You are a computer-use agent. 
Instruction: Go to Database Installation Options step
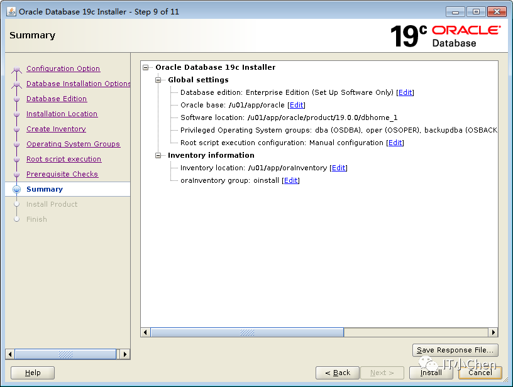pos(78,84)
